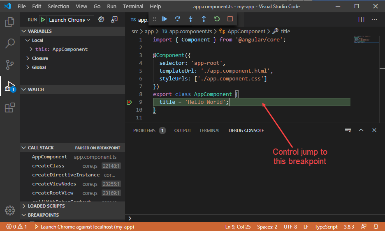Split the editor to the right
This screenshot has width=385, height=231.
pyautogui.click(x=361, y=20)
